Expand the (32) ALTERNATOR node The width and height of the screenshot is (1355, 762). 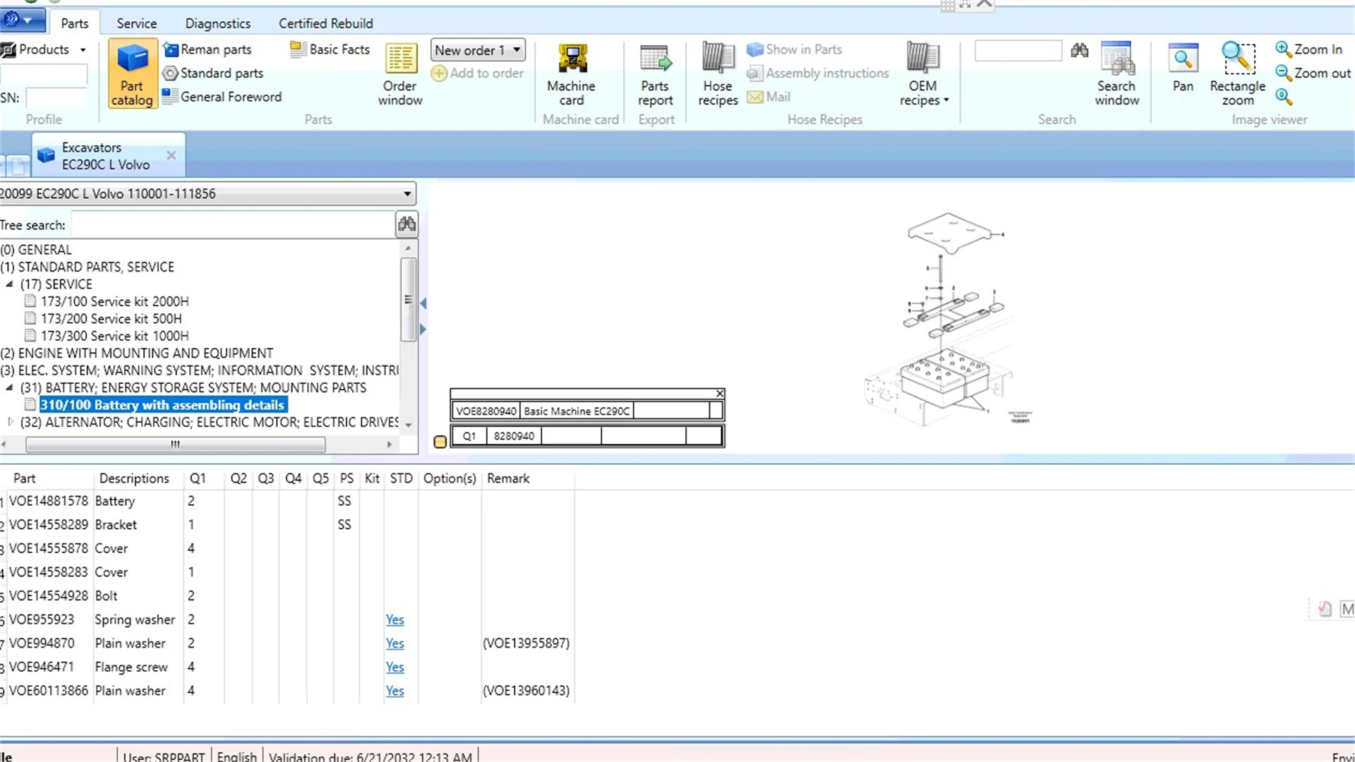pyautogui.click(x=10, y=422)
